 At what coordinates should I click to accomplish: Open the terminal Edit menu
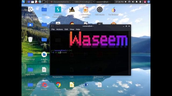coord(66,29)
